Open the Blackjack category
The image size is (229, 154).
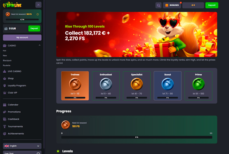(7, 60)
